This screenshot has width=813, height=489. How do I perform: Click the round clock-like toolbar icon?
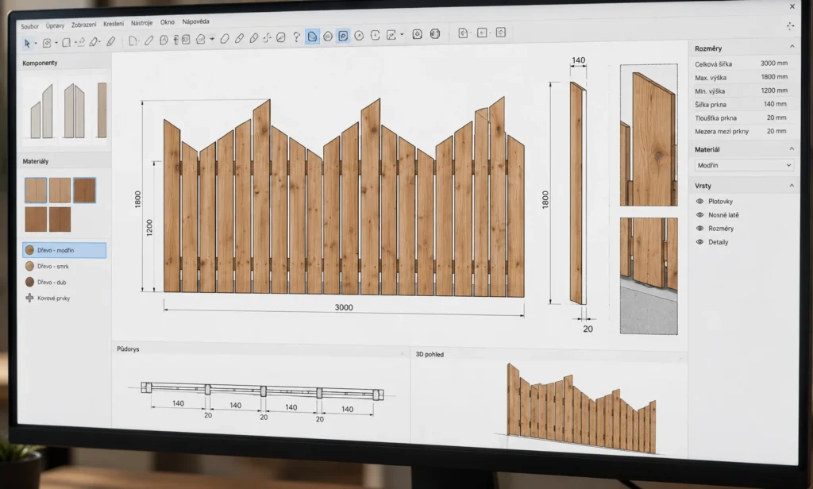359,36
